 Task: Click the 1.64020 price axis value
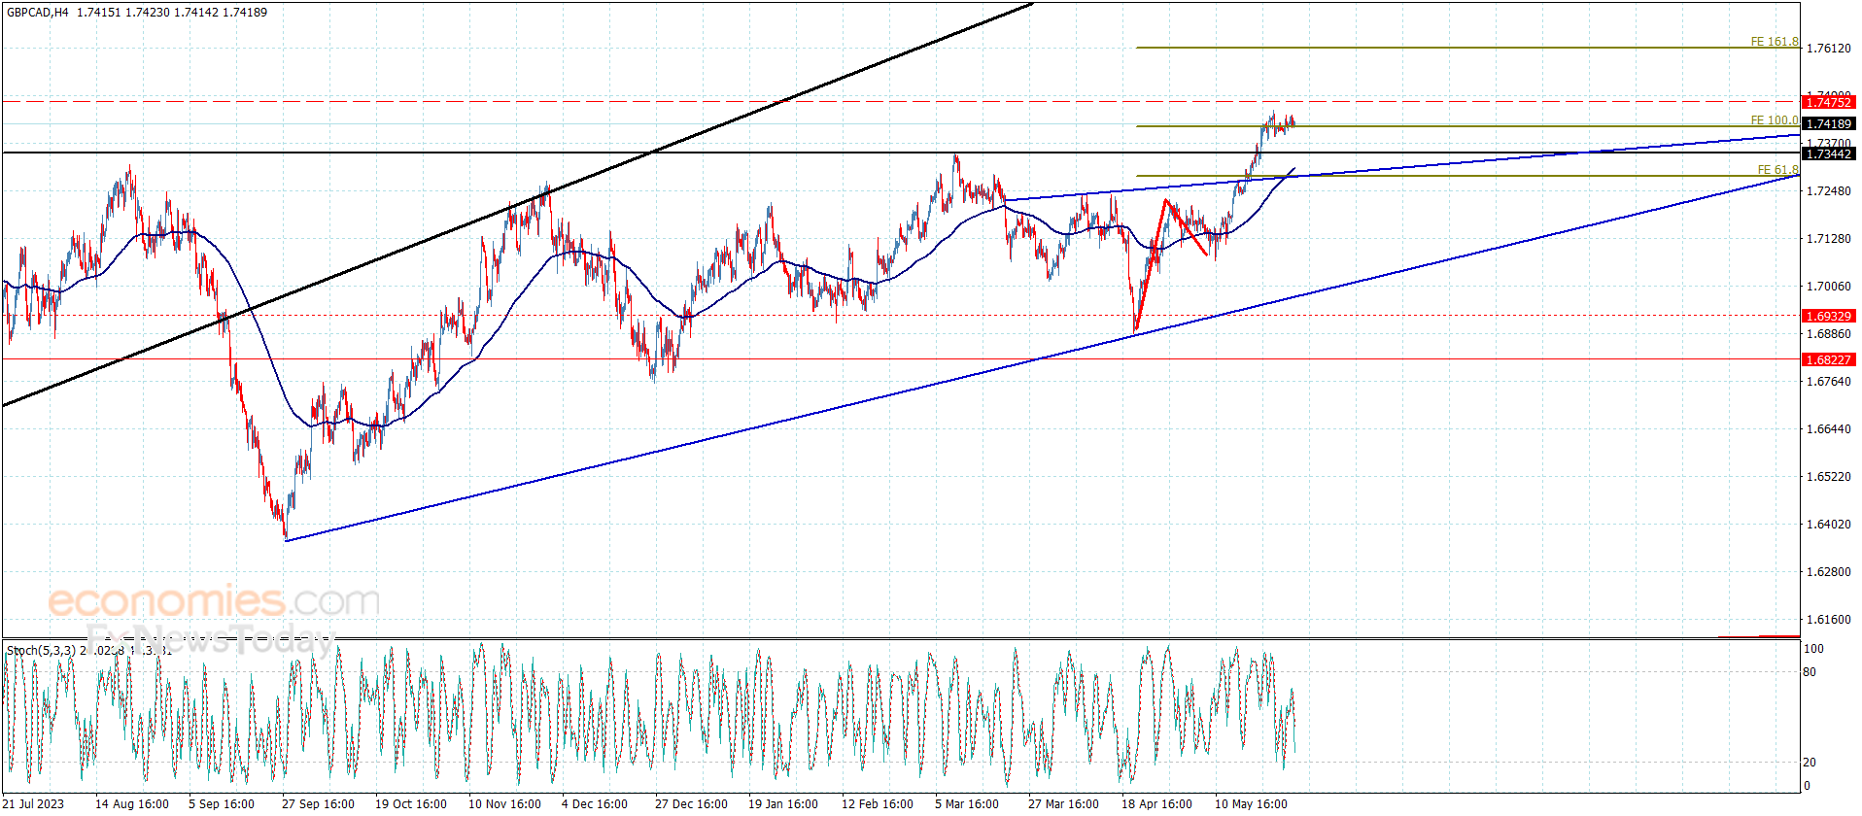tap(1828, 525)
